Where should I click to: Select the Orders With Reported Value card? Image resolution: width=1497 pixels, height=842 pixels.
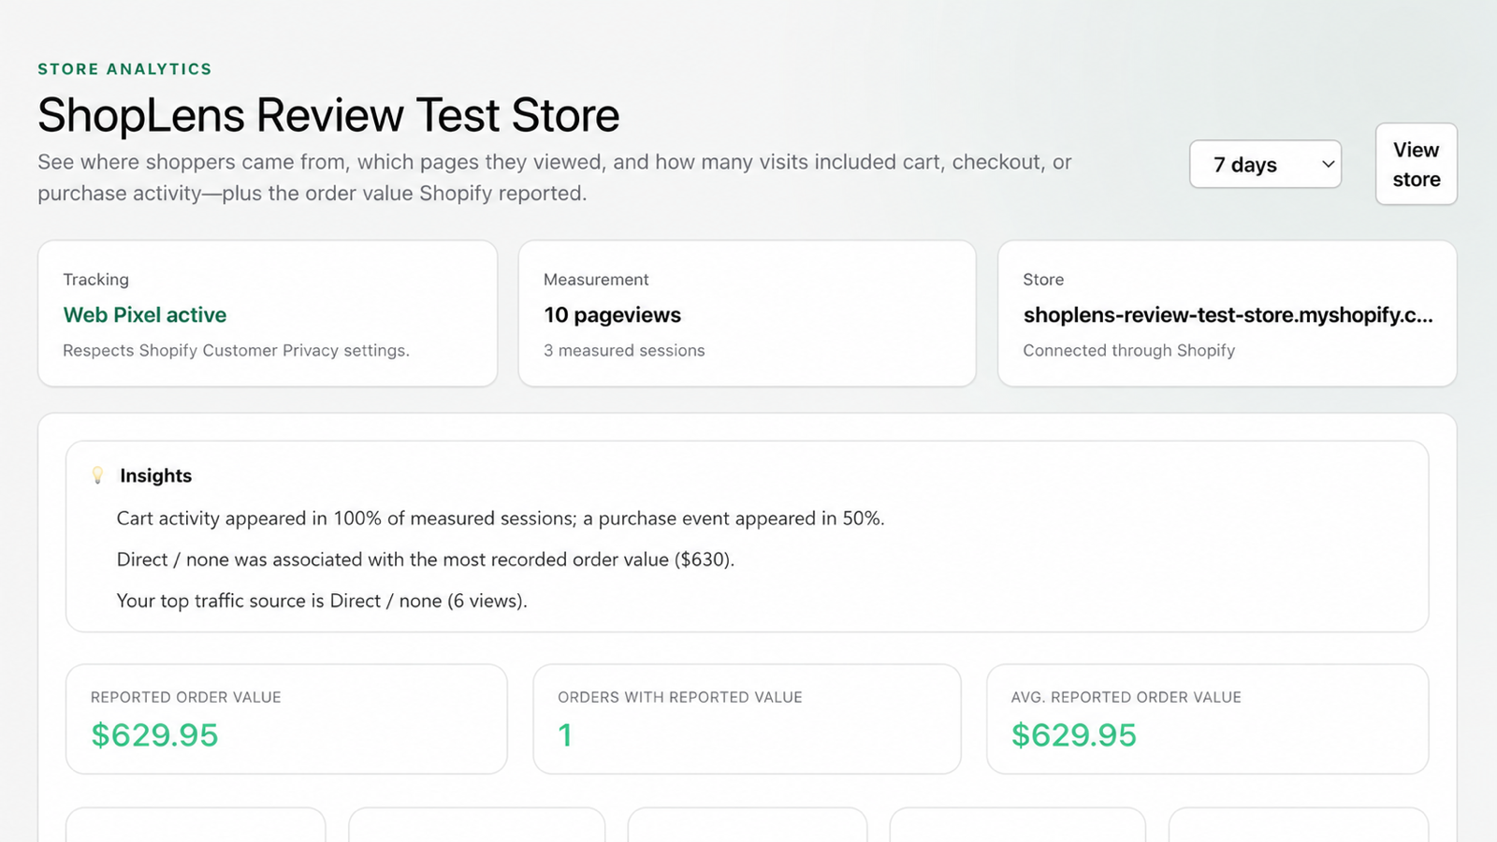(x=747, y=719)
